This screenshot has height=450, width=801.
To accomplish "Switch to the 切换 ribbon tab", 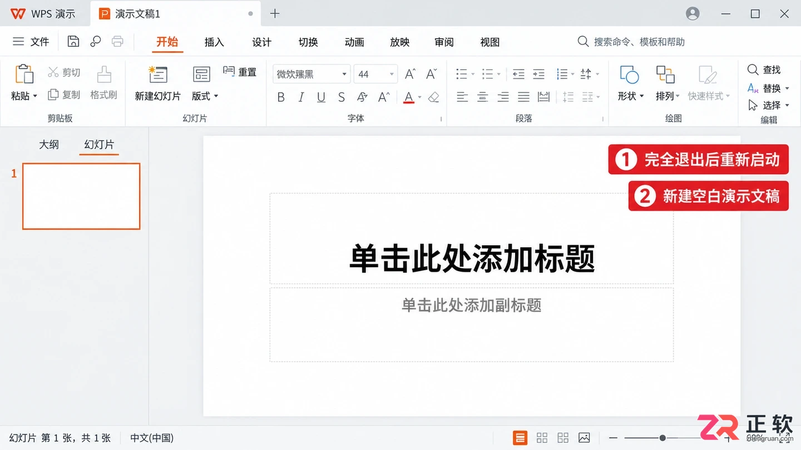I will click(x=308, y=42).
